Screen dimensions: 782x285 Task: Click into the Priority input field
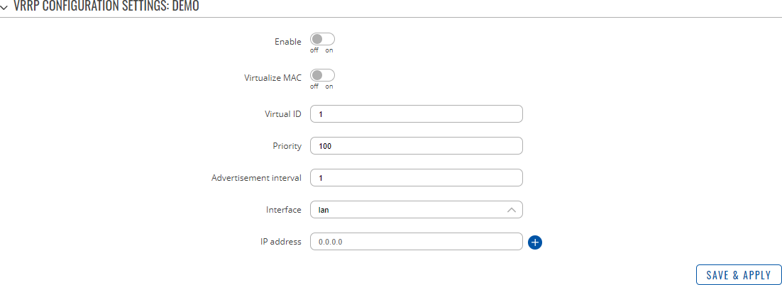[416, 146]
